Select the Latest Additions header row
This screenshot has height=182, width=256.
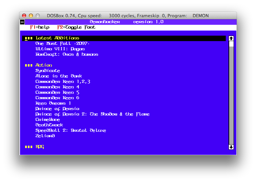pos(124,38)
